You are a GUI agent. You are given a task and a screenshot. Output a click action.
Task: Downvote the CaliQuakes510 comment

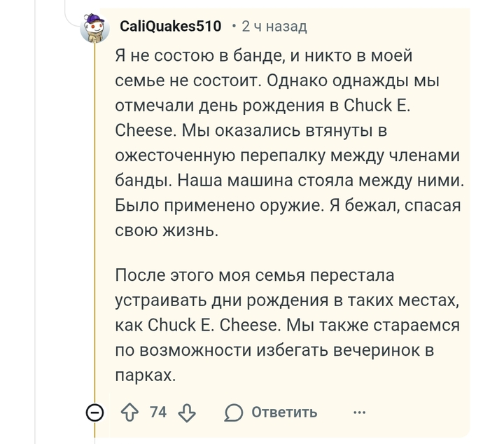tap(188, 412)
